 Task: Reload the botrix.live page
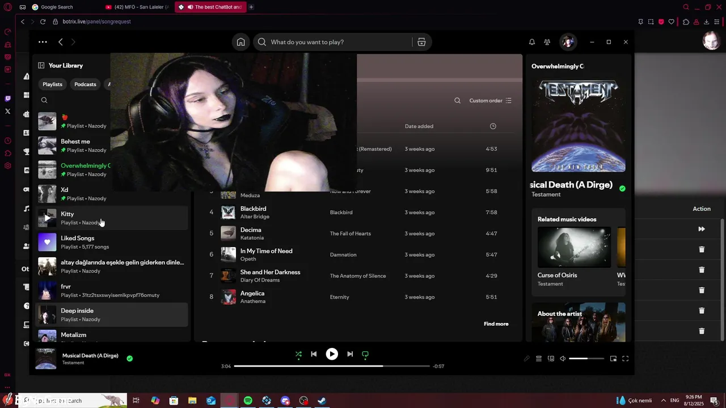pos(43,22)
